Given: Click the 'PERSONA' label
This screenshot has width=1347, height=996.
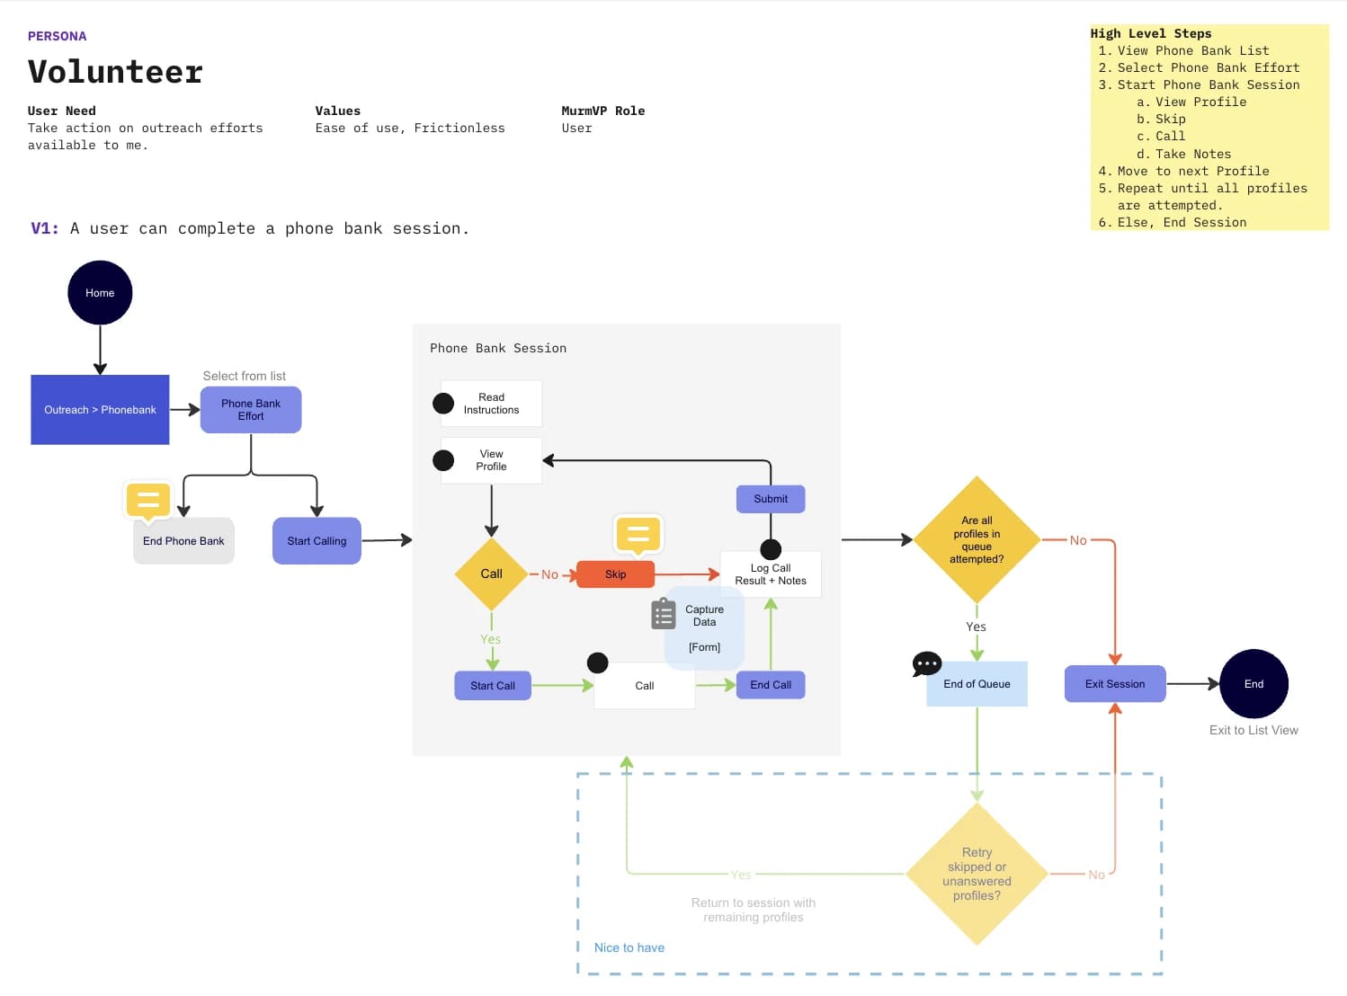Looking at the screenshot, I should pyautogui.click(x=57, y=36).
